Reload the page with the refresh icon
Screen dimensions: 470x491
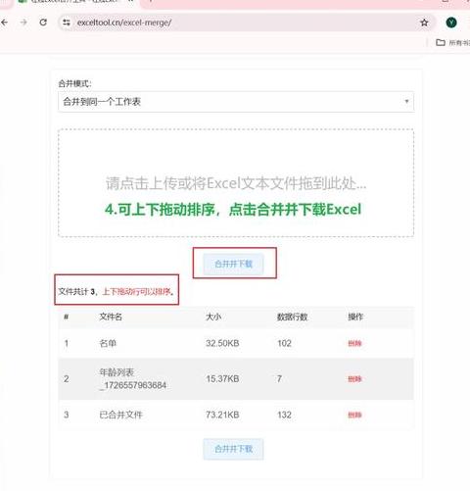tap(43, 23)
